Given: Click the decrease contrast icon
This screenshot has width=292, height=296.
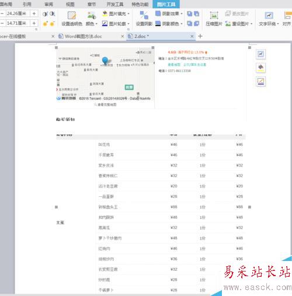Looking at the screenshot, I should 52,14.
